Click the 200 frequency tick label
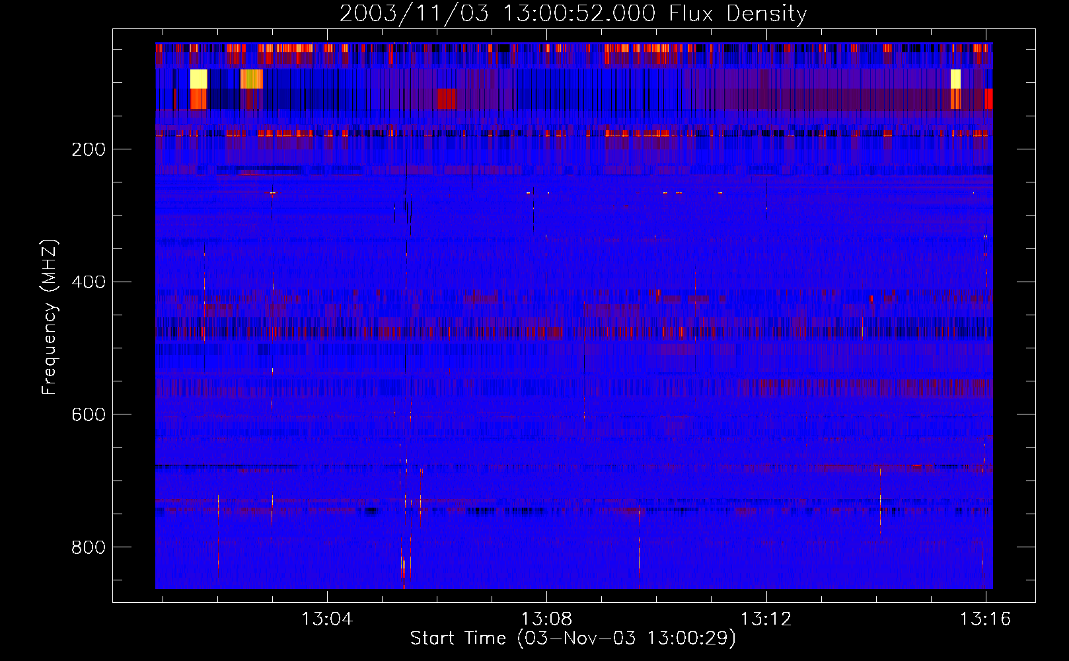Image resolution: width=1069 pixels, height=661 pixels. (89, 149)
